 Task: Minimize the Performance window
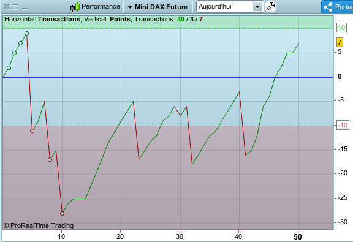[x=25, y=9]
